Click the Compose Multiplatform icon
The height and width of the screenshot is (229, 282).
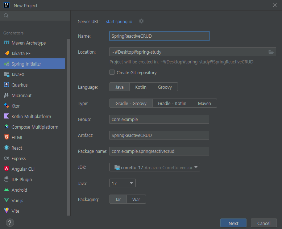pyautogui.click(x=7, y=126)
